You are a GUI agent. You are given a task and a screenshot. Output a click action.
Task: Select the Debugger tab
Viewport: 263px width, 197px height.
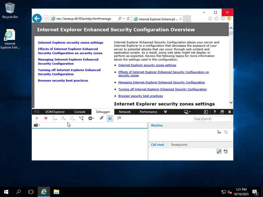pyautogui.click(x=103, y=112)
